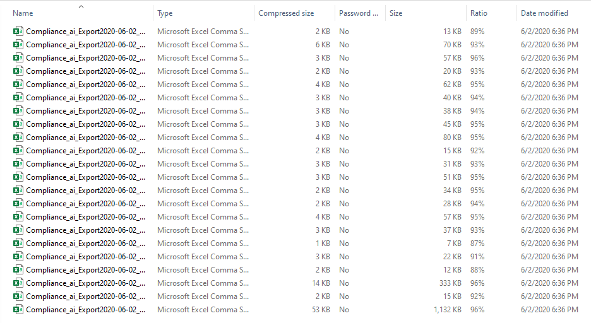Image resolution: width=591 pixels, height=323 pixels.
Task: Click the sort arrow above the Name column
Action: (x=81, y=6)
